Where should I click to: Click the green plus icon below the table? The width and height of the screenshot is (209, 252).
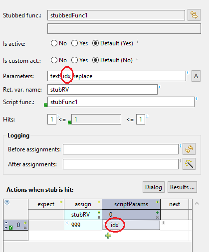[x=108, y=236]
